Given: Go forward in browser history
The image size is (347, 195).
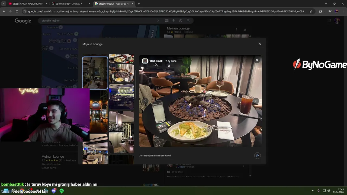Looking at the screenshot, I should point(10,11).
